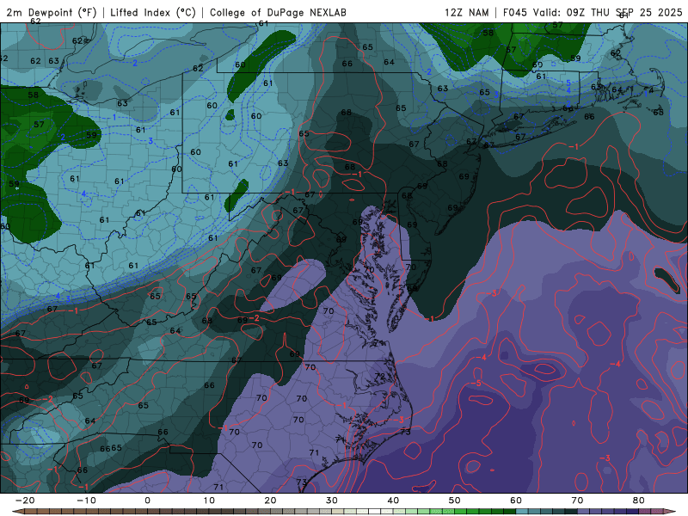Viewport: 688px width, 516px height.
Task: Click the "40" colorbar label
Action: 393,501
